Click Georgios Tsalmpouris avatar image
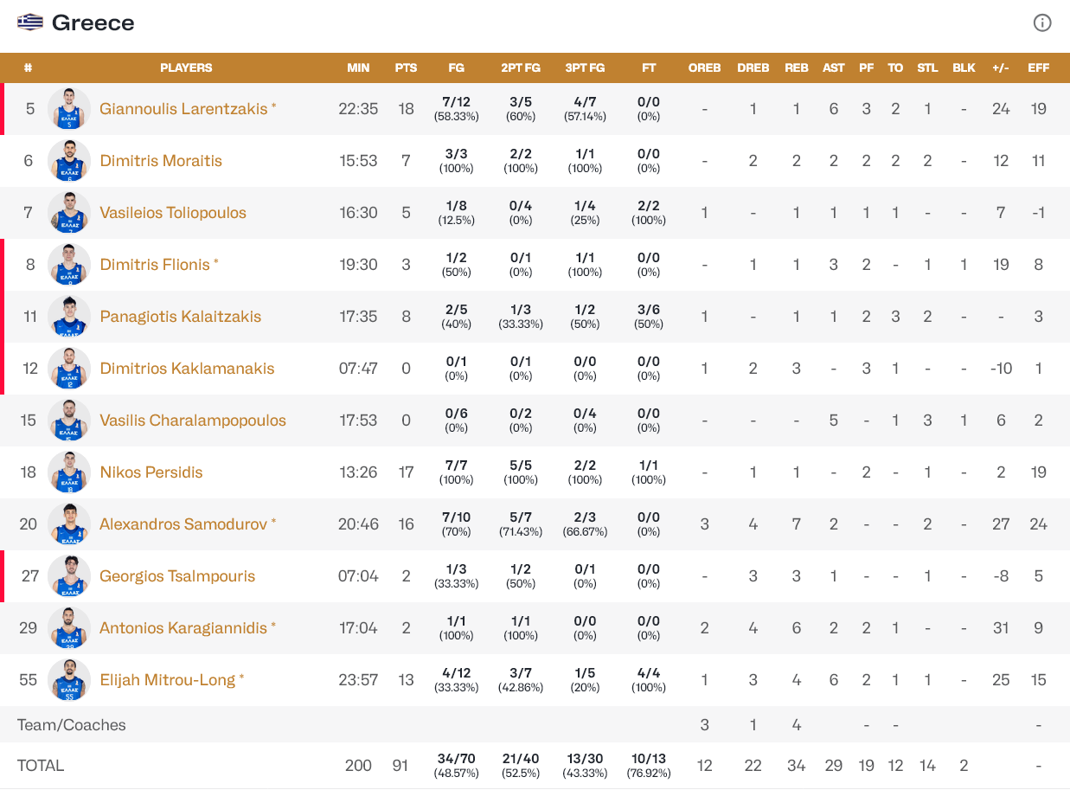The image size is (1070, 790). coord(69,576)
